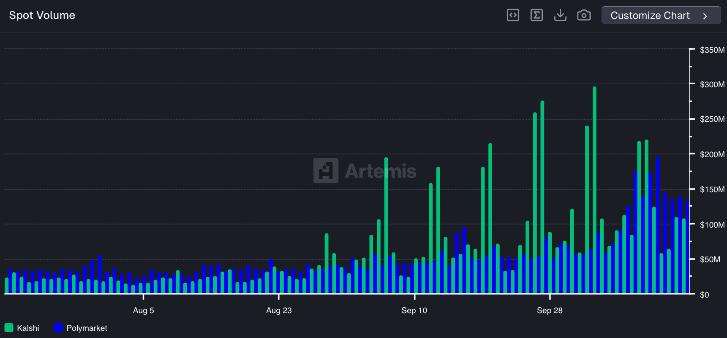Click the blue Polymarket legend square
This screenshot has height=338, width=727.
click(x=58, y=328)
